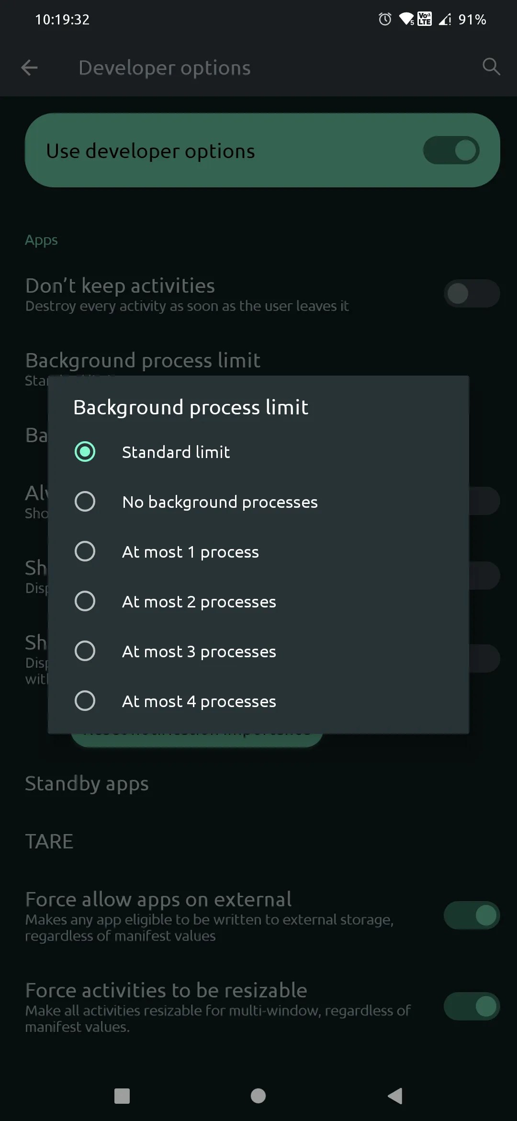Select the Standard limit radio button
This screenshot has height=1121, width=517.
pyautogui.click(x=85, y=451)
